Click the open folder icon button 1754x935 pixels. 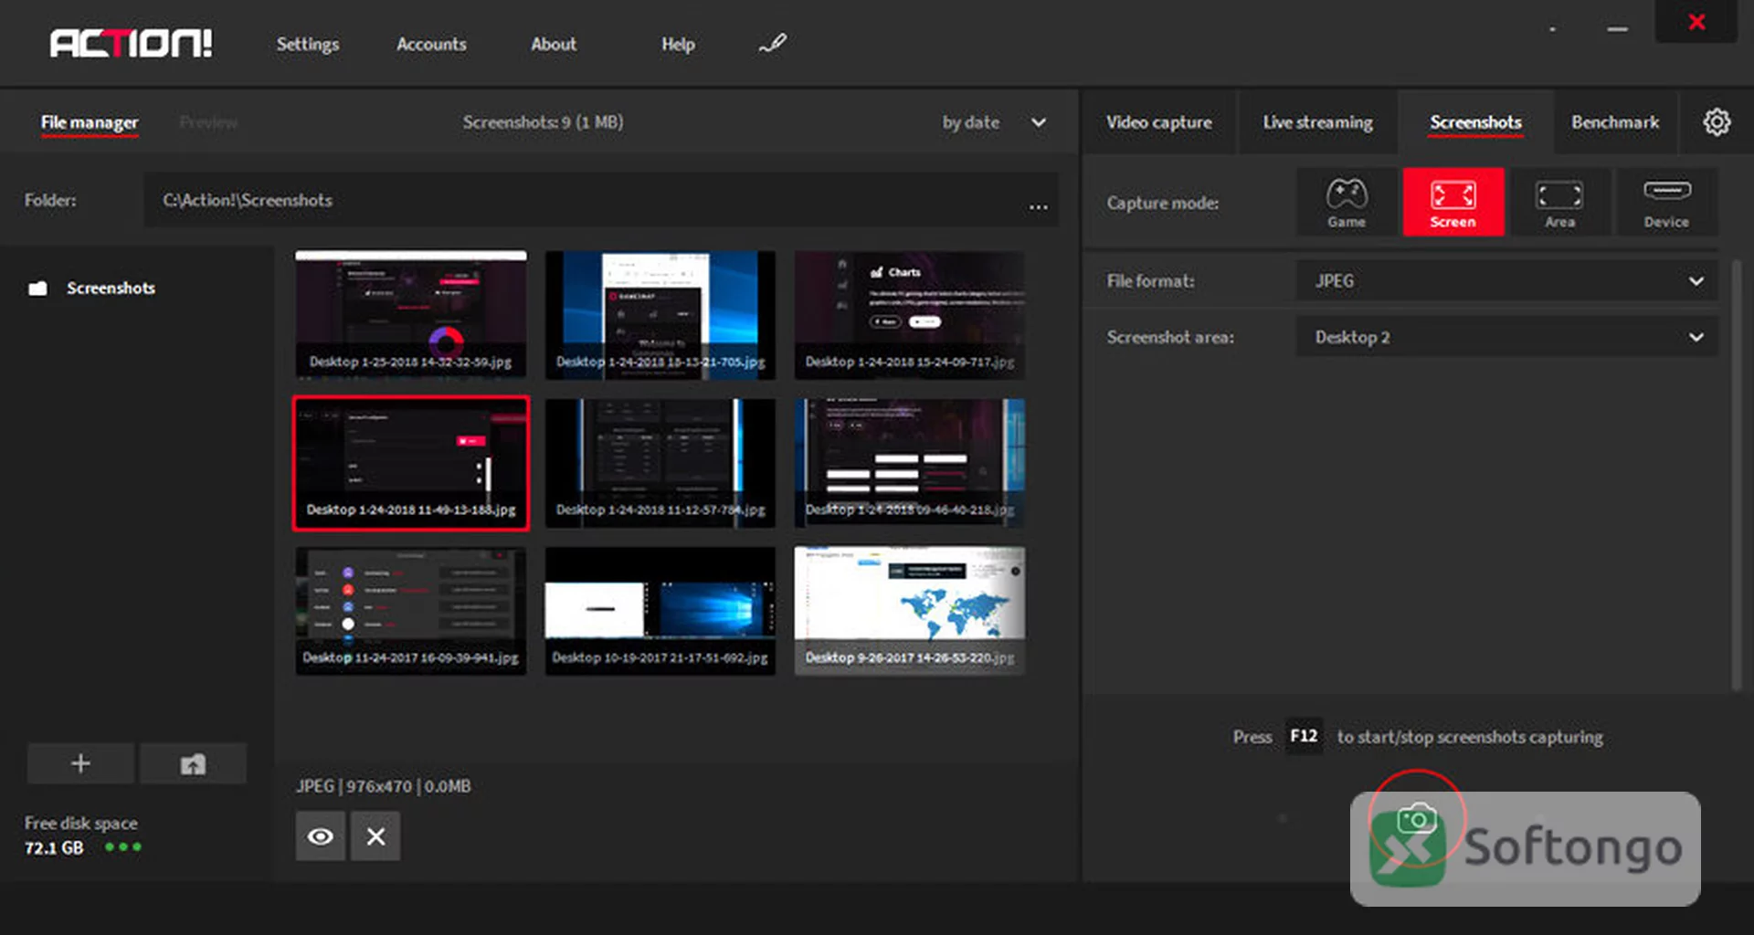193,763
